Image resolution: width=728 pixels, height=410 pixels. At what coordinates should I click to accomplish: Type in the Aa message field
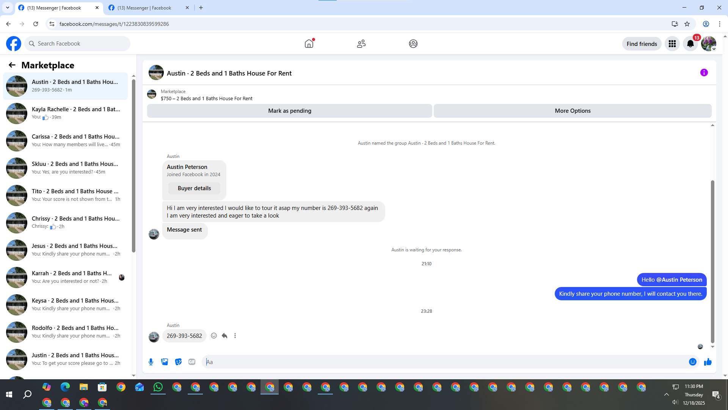point(444,362)
